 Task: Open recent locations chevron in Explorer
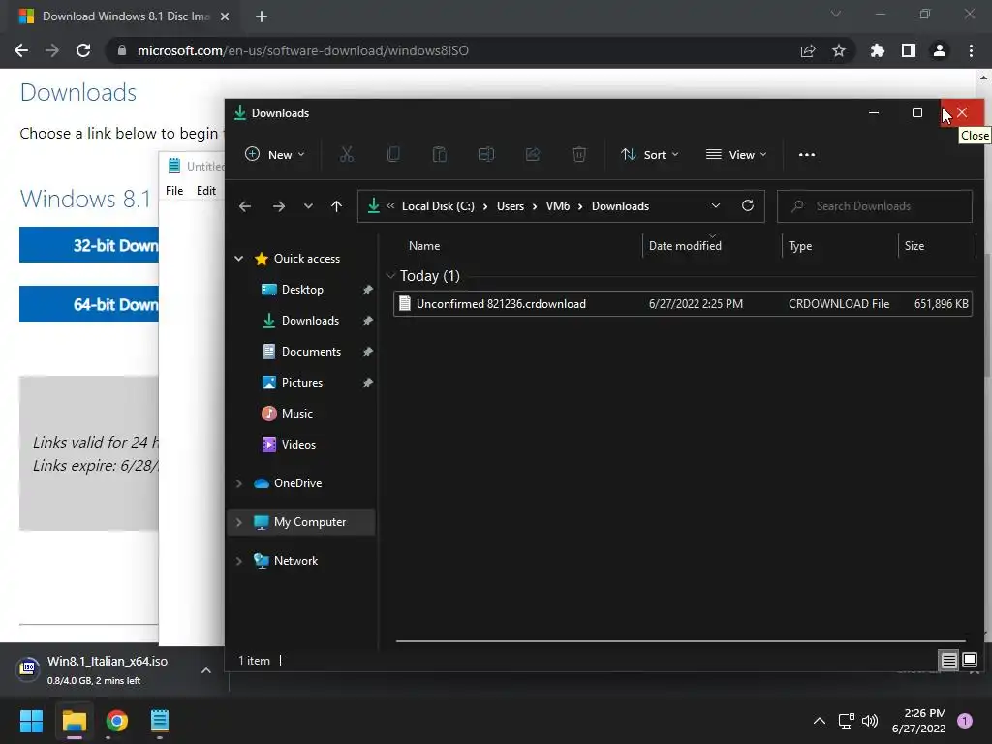pyautogui.click(x=308, y=206)
